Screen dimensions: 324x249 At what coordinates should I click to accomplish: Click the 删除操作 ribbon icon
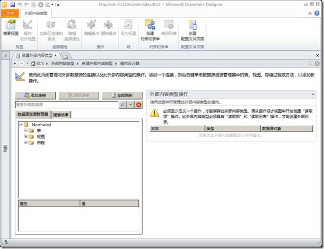[109, 27]
